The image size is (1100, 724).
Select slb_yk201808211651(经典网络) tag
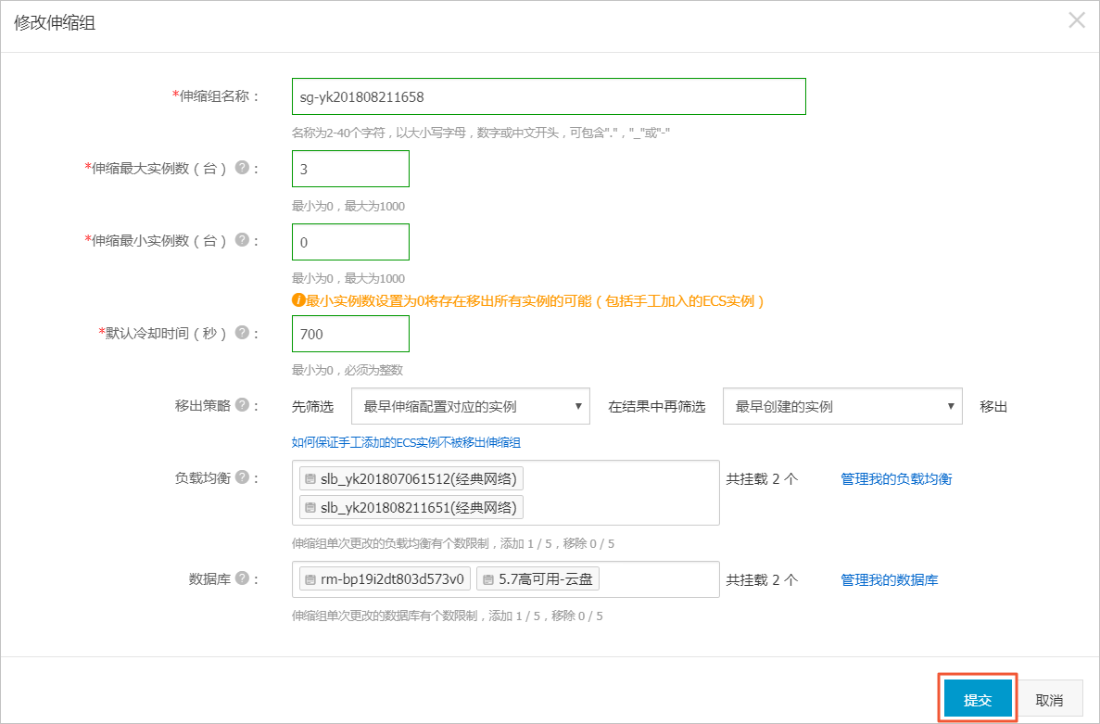pyautogui.click(x=411, y=507)
